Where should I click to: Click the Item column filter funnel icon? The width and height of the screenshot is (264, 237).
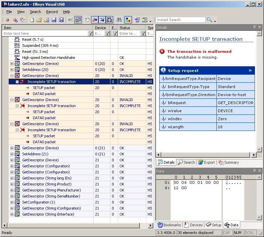(90, 33)
